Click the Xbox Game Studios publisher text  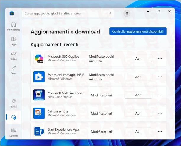60,97
